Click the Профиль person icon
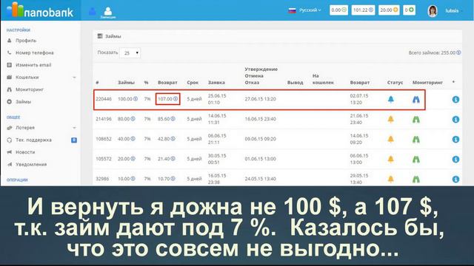This screenshot has width=474, height=266. (10, 41)
